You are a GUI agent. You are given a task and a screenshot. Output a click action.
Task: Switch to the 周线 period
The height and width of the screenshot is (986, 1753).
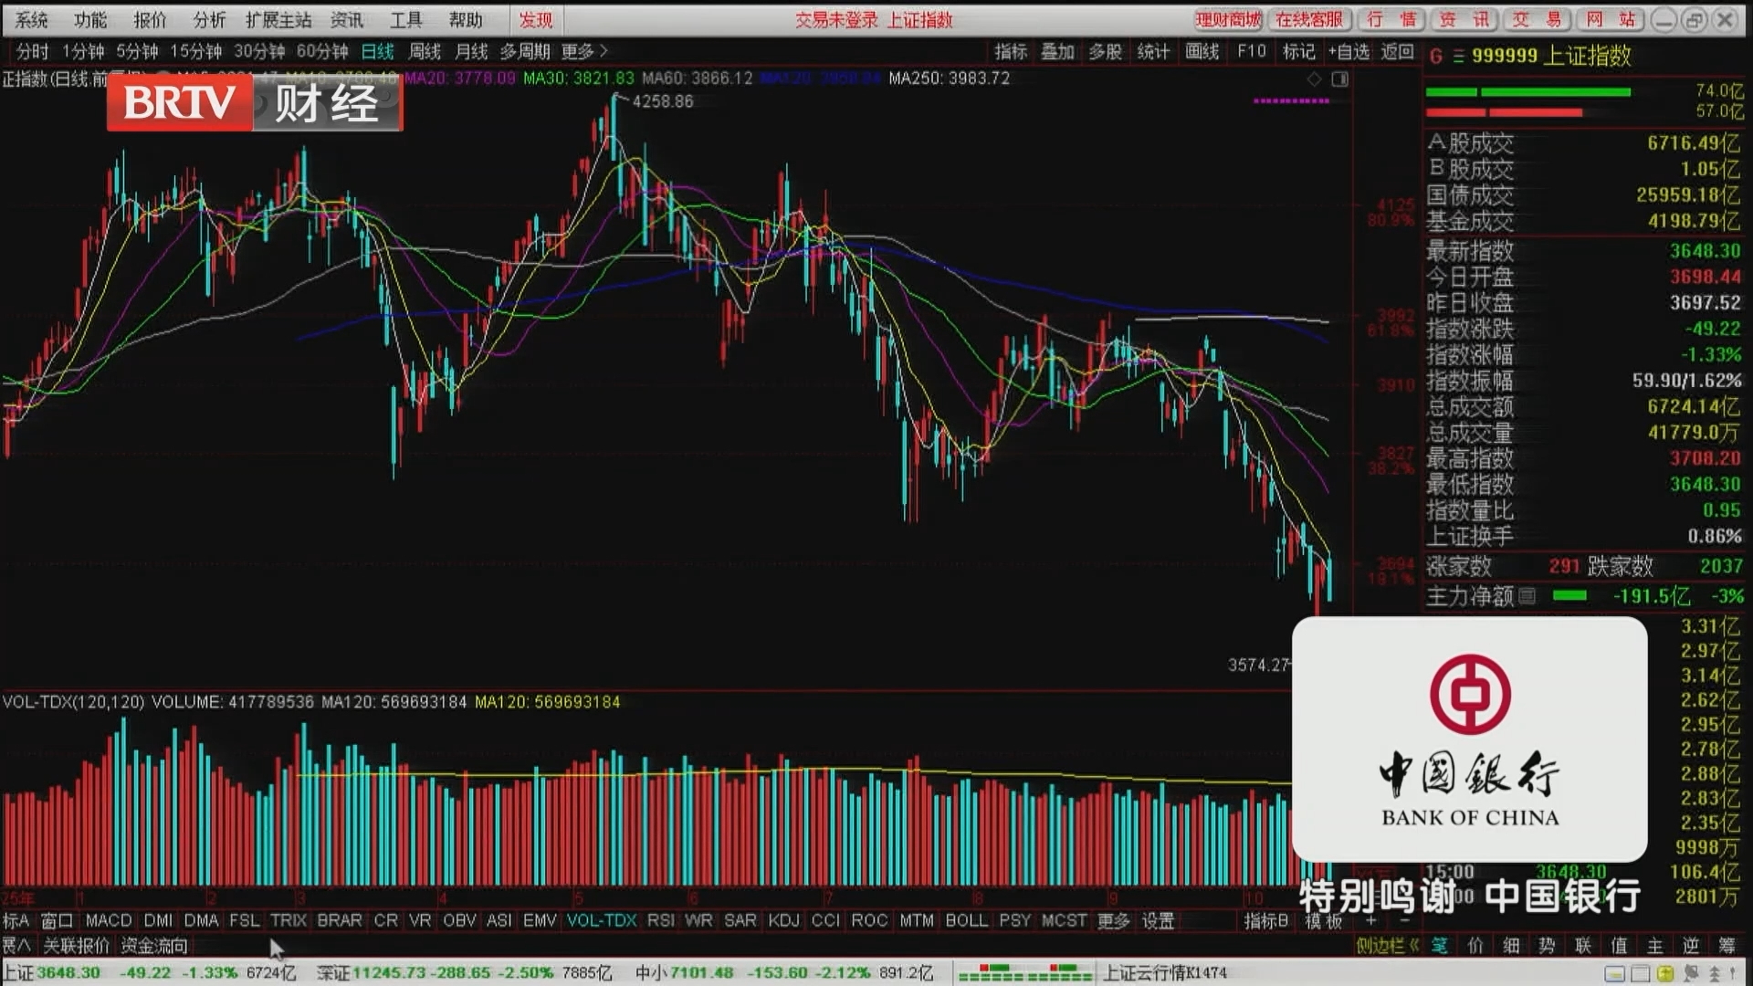[x=425, y=52]
